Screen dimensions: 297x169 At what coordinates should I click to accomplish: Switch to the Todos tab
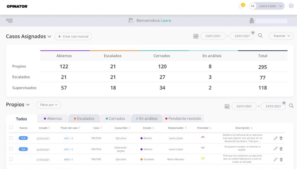tap(21, 119)
